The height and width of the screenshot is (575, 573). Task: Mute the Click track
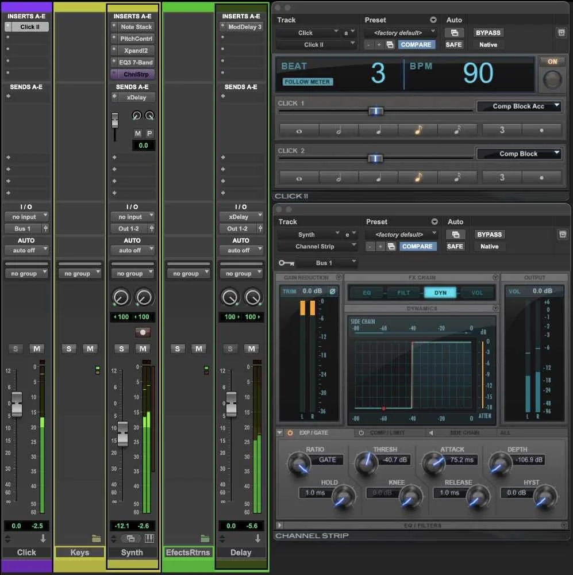[37, 349]
